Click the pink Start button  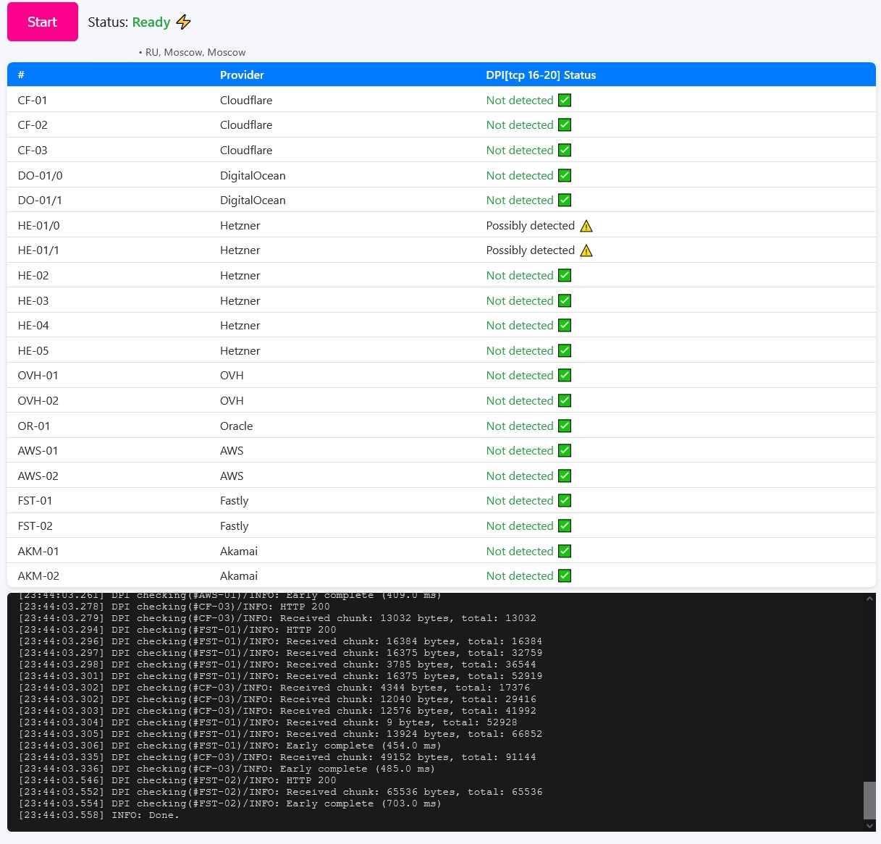click(x=43, y=22)
